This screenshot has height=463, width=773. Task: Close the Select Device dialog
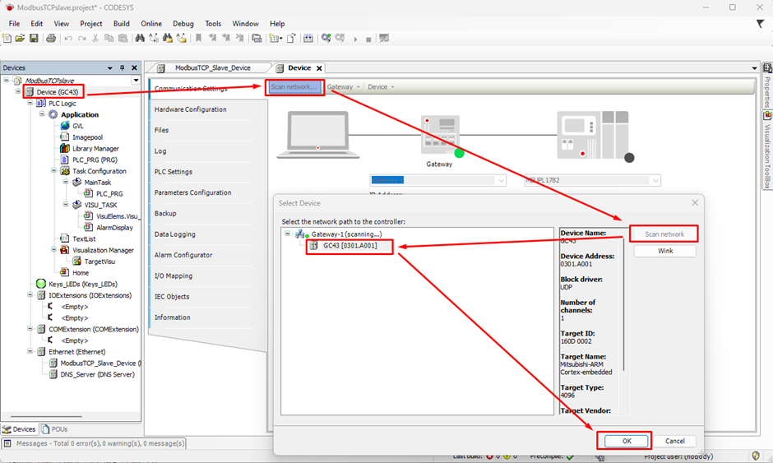click(x=695, y=202)
